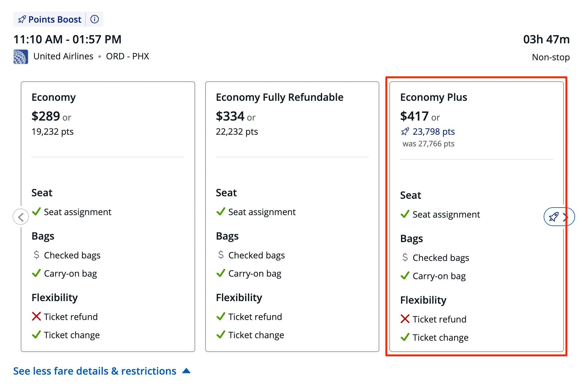
Task: Click the blue collapse triangle arrow
Action: coord(186,371)
